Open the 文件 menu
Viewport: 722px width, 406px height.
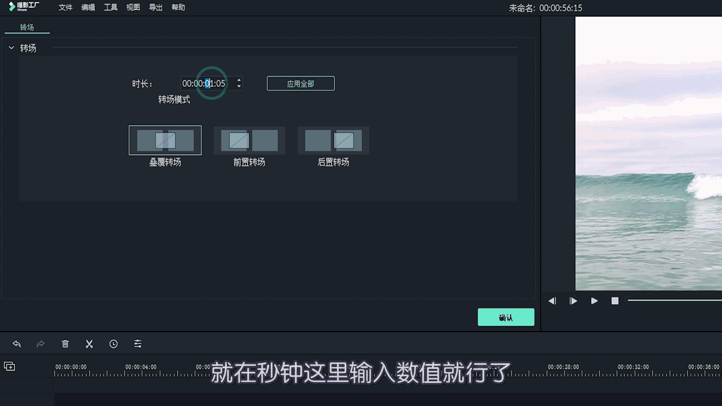65,7
